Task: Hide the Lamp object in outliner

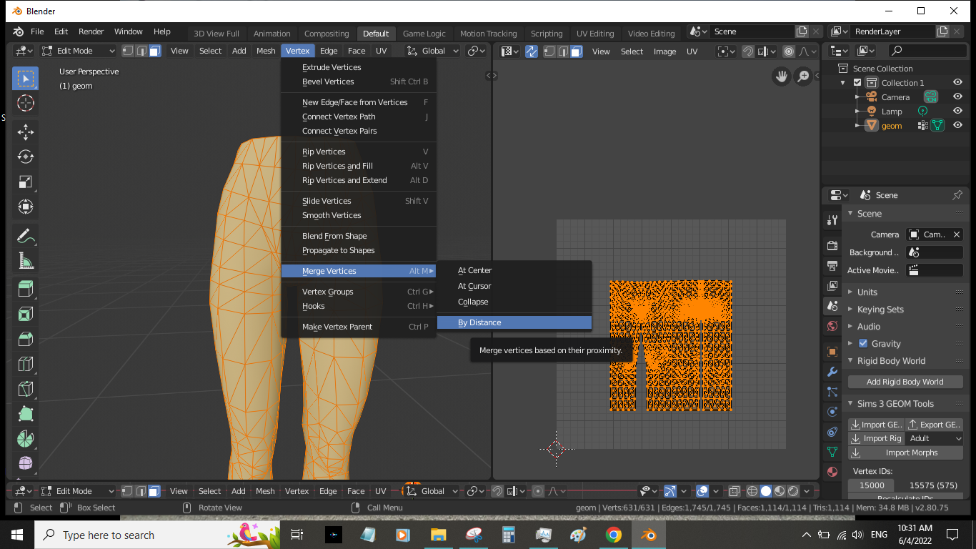Action: pyautogui.click(x=957, y=112)
